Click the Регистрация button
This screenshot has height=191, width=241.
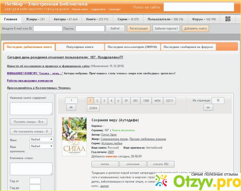coord(139,29)
